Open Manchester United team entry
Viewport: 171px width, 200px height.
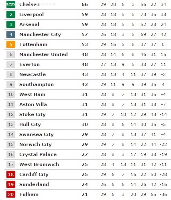pyautogui.click(x=43, y=54)
